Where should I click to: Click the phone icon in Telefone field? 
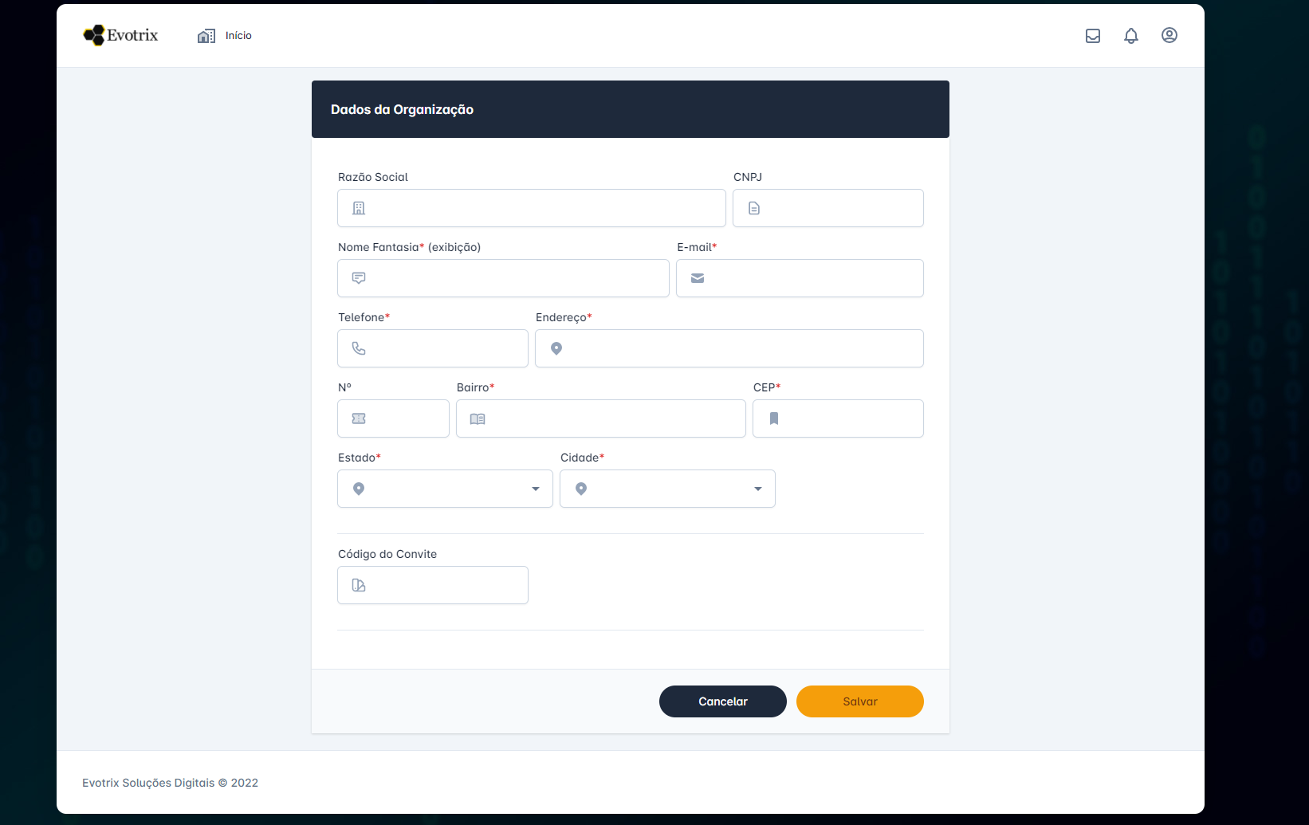[x=359, y=348]
